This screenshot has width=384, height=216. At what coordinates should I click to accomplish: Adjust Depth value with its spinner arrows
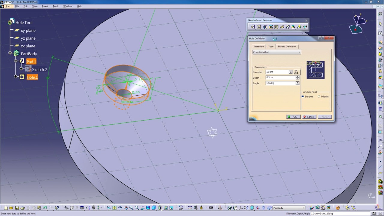point(297,78)
